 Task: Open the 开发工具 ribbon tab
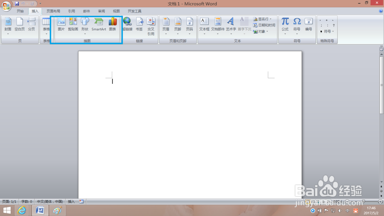coord(134,11)
